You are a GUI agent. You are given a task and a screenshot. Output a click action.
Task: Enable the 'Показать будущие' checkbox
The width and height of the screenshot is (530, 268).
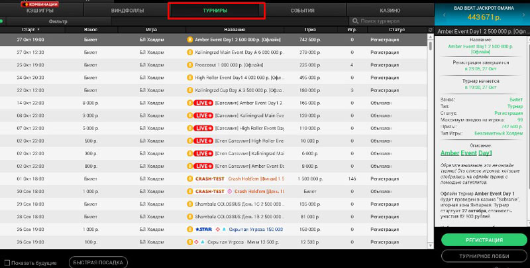pyautogui.click(x=7, y=262)
